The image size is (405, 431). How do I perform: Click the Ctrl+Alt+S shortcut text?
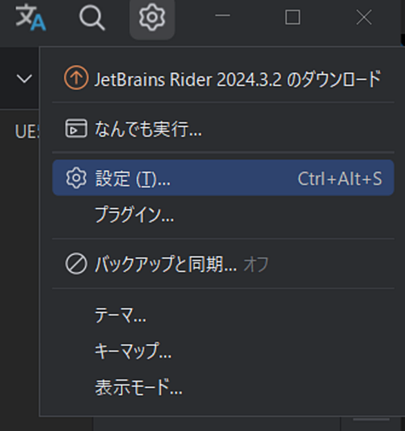(x=340, y=179)
